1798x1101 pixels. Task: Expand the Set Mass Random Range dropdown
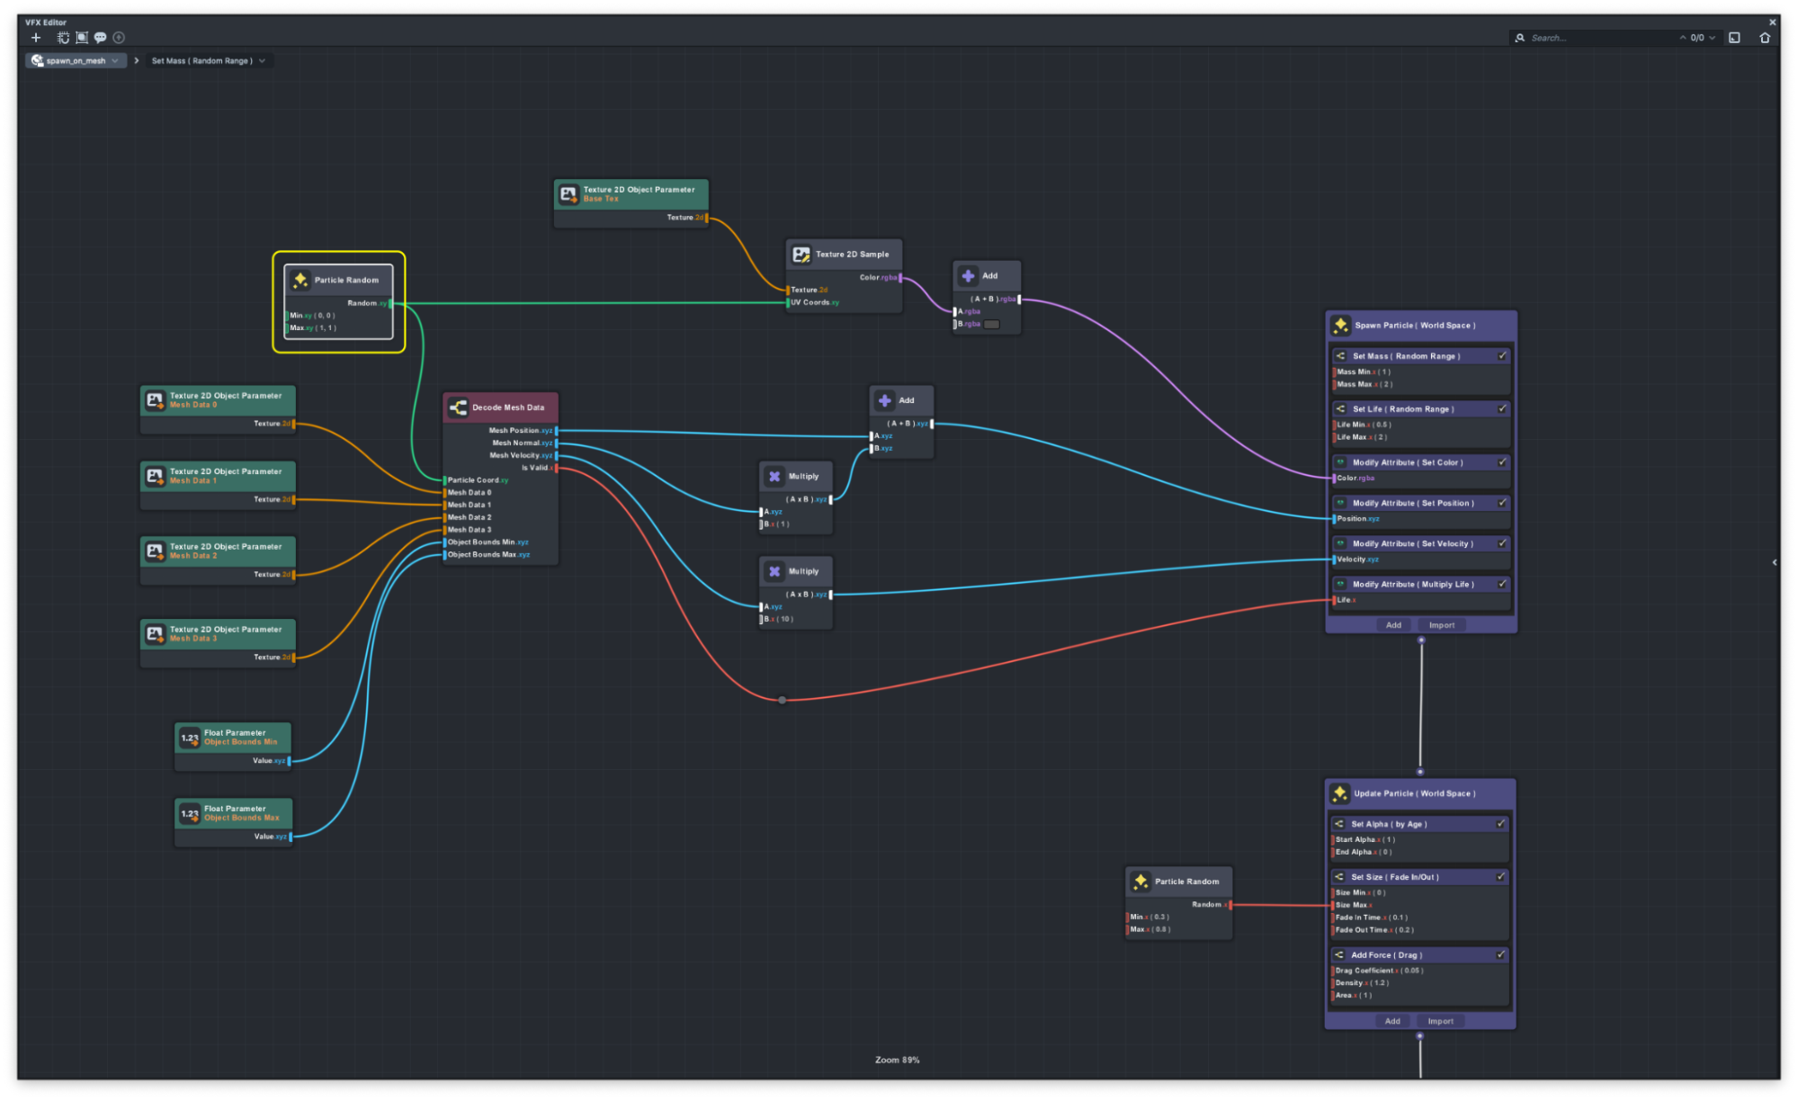[263, 61]
